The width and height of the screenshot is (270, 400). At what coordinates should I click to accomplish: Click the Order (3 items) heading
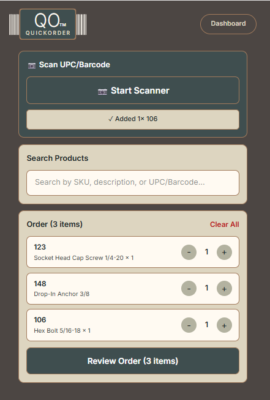pos(54,224)
